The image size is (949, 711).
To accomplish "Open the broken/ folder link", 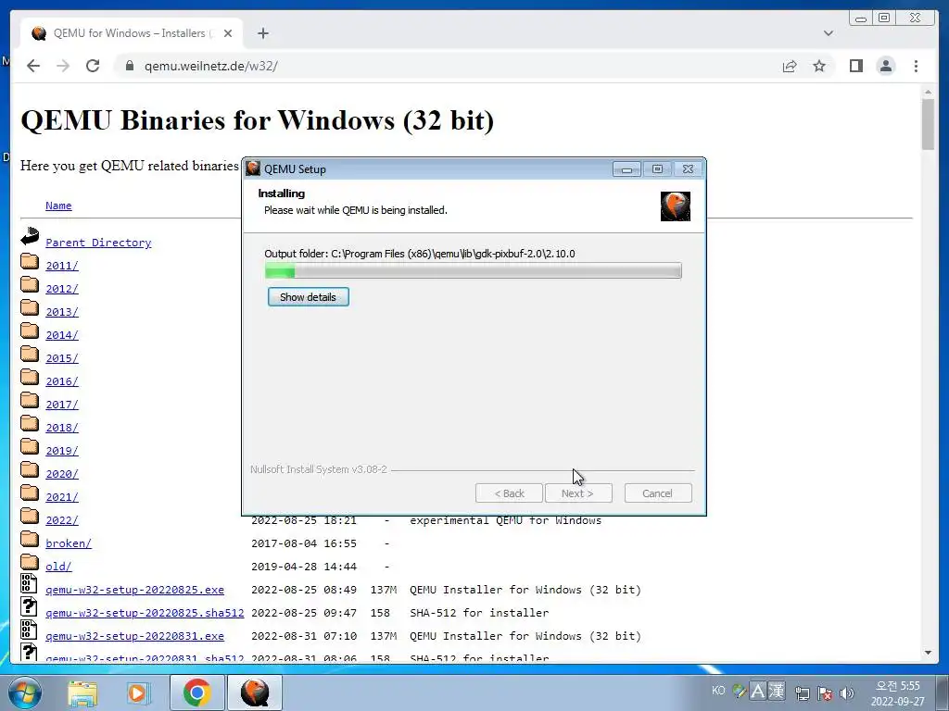I will (69, 543).
